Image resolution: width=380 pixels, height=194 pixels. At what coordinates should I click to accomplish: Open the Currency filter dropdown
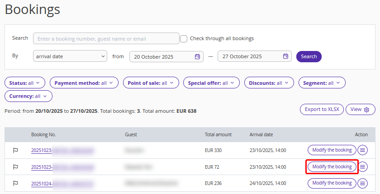point(28,96)
